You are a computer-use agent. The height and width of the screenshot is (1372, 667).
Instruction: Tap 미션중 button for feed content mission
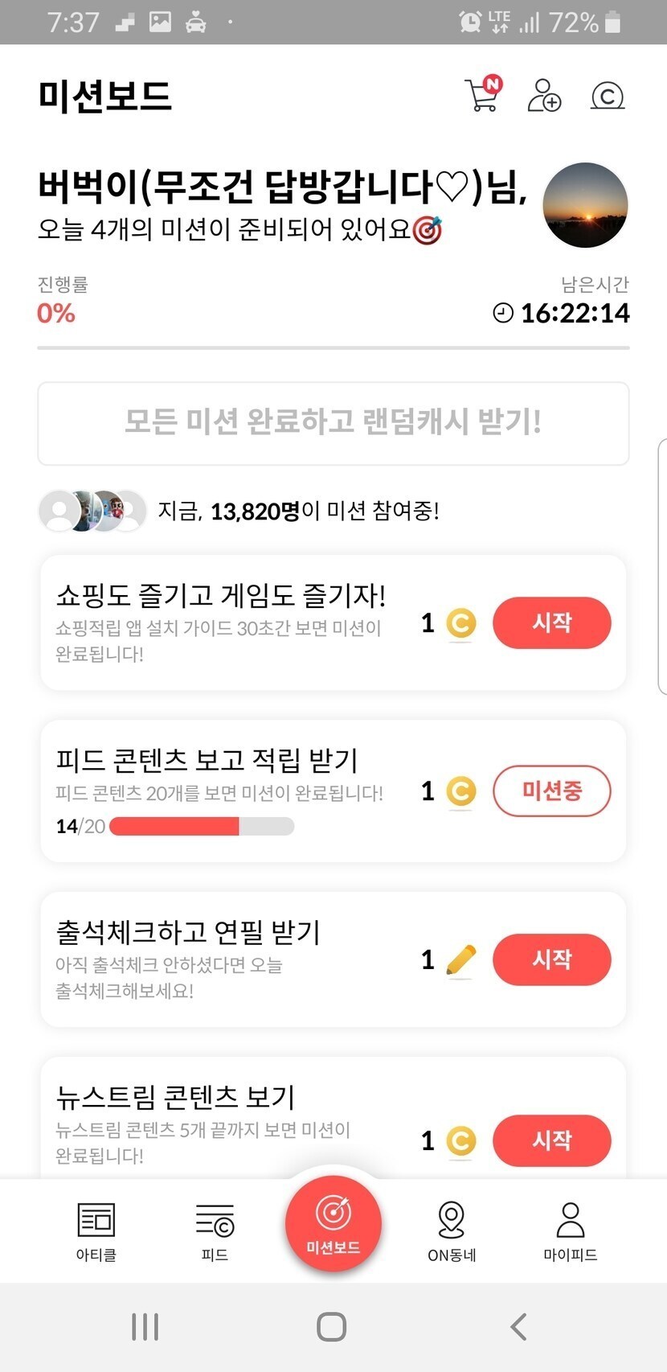pos(551,791)
